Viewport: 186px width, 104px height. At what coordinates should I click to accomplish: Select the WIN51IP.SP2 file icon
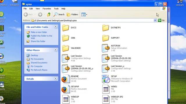coord(105,99)
